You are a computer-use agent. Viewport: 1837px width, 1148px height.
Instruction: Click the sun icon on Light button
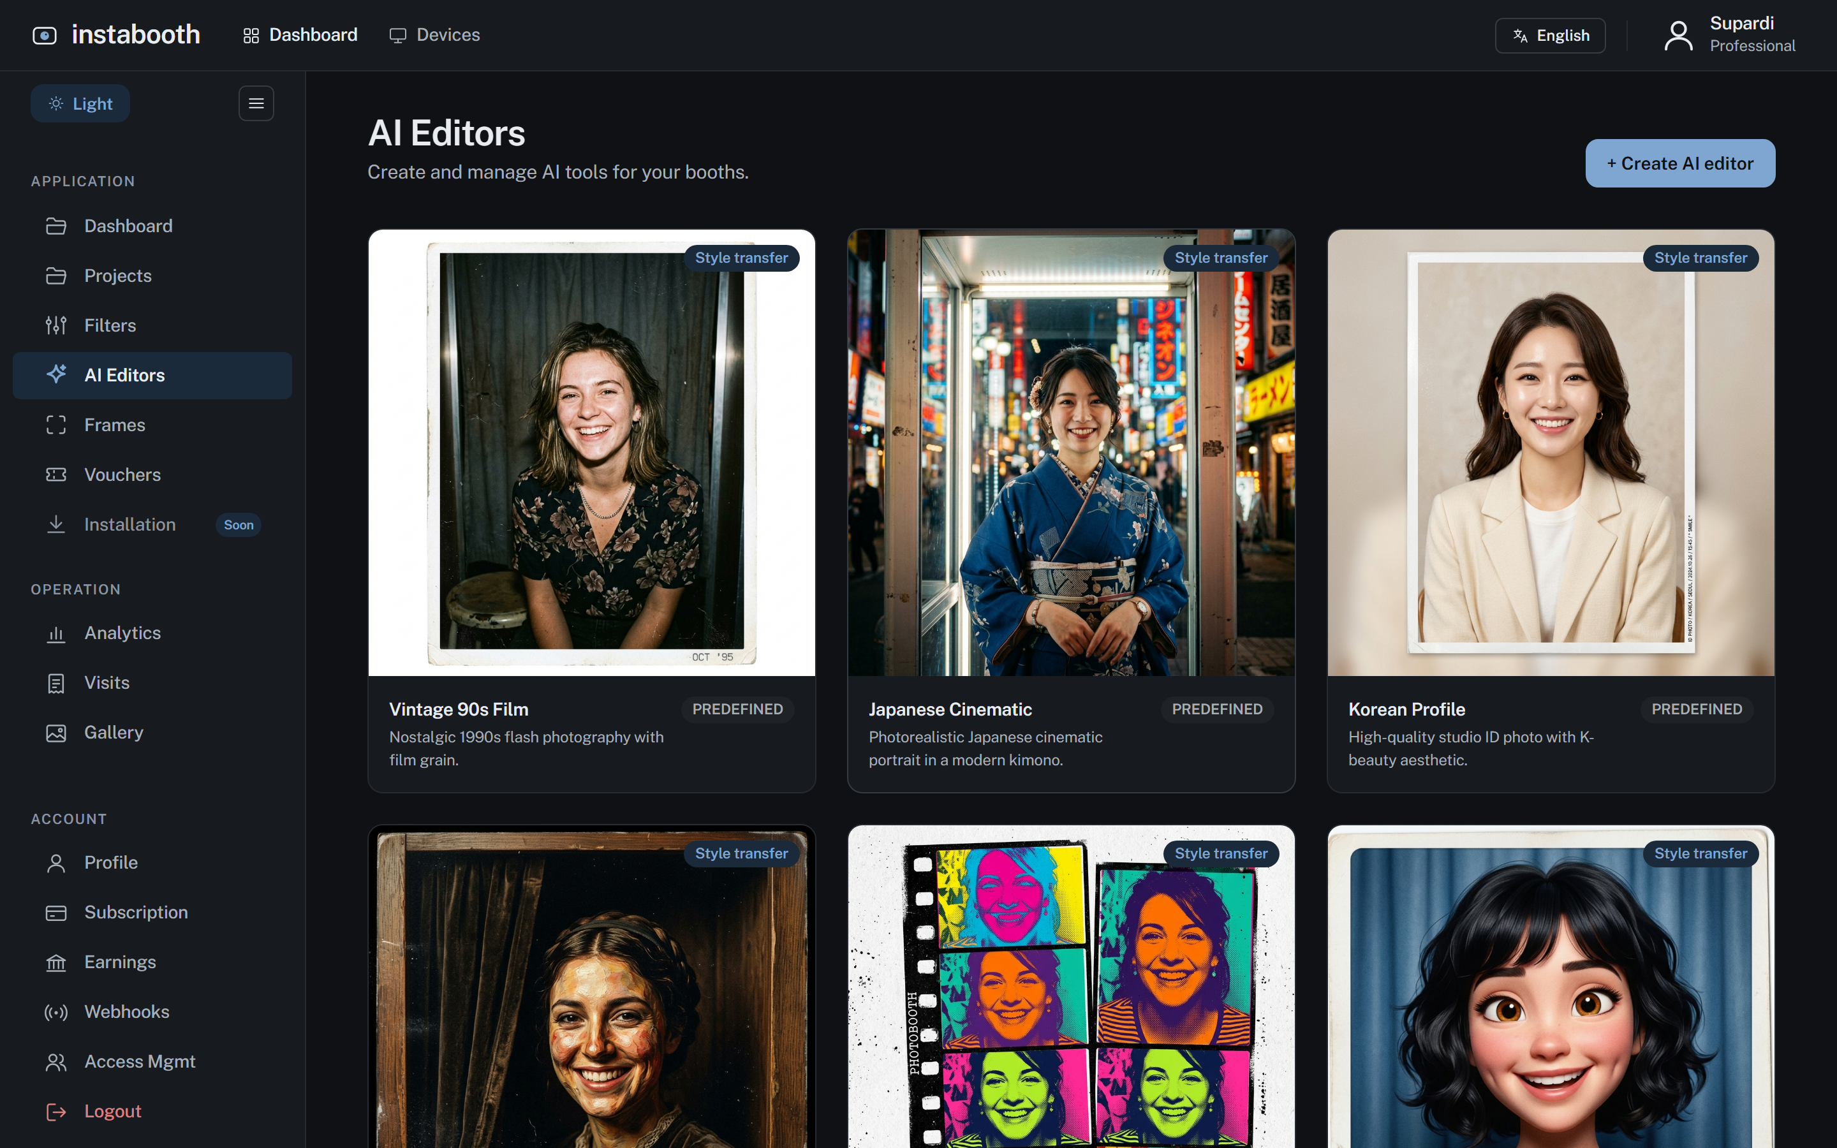56,103
